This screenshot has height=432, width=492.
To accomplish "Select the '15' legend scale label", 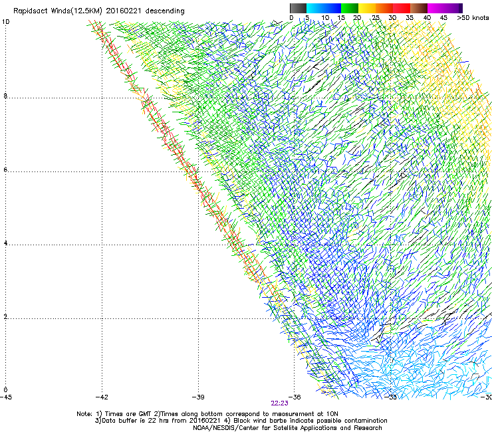I will point(341,18).
